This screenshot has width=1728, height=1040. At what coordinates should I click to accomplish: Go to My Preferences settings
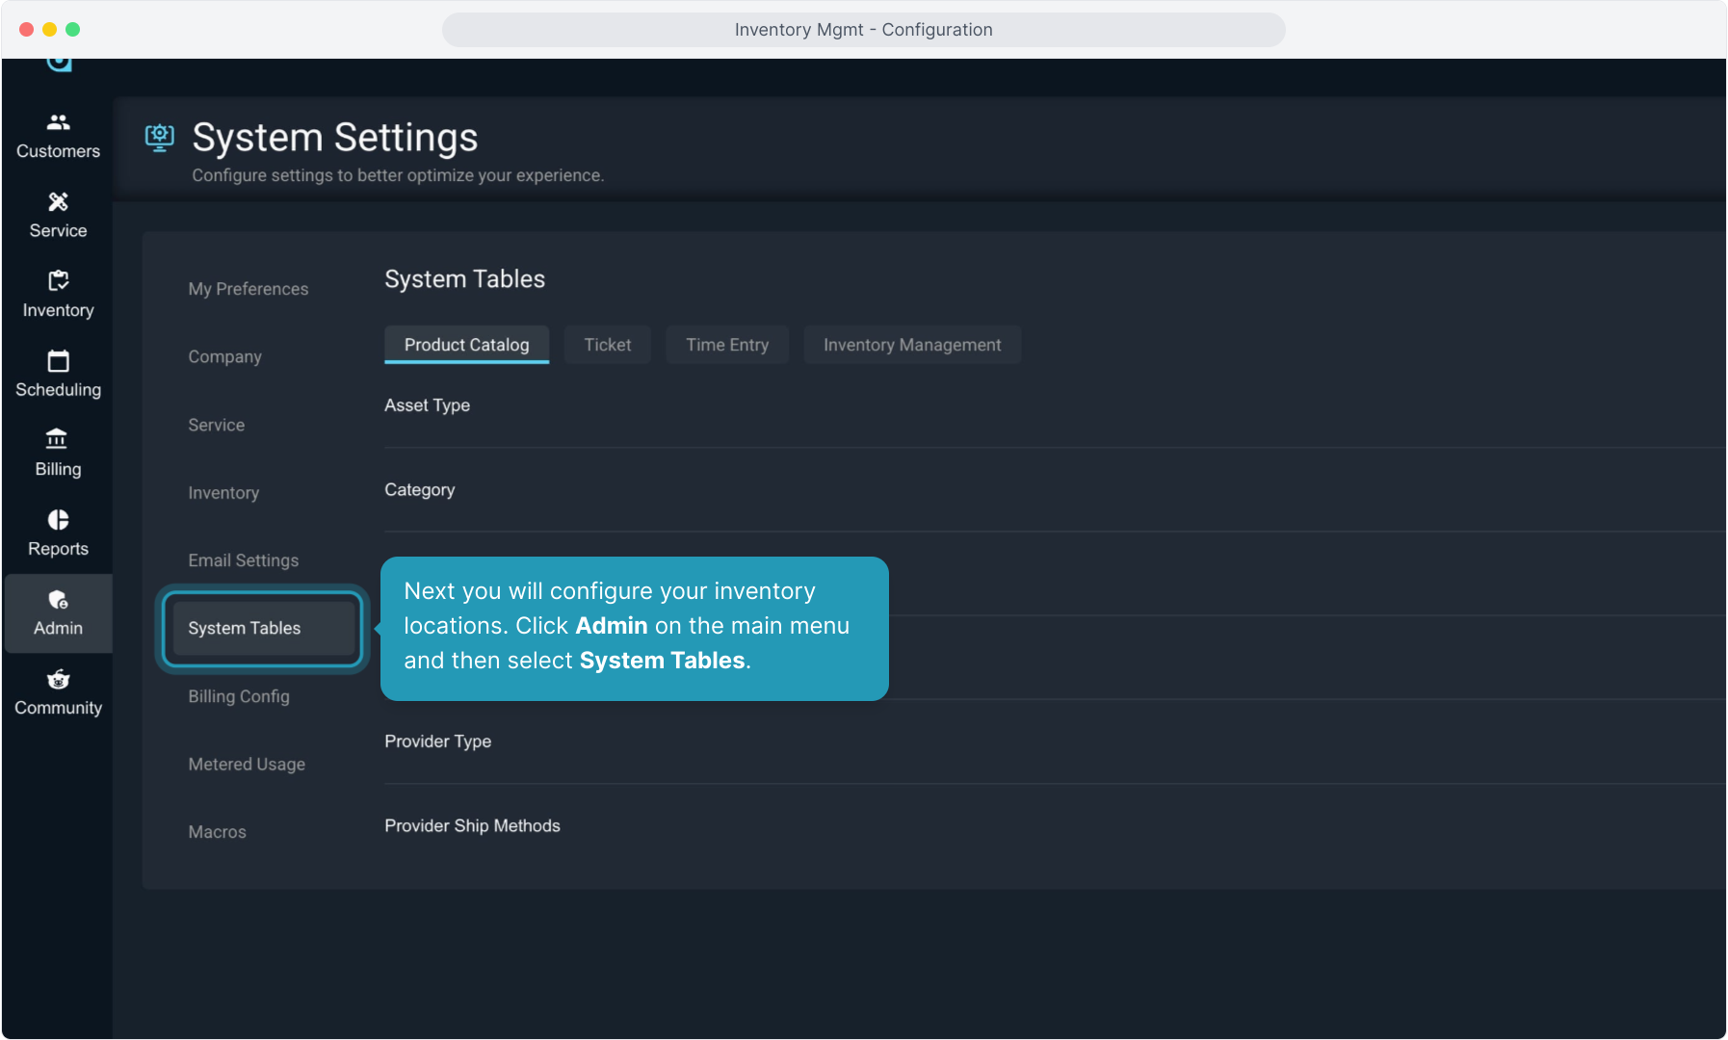[x=249, y=289]
